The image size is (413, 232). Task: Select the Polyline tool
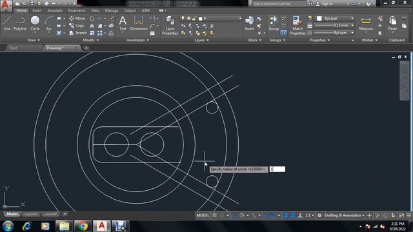tap(20, 23)
